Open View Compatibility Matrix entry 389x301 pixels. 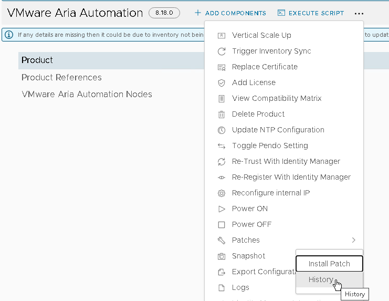click(277, 98)
